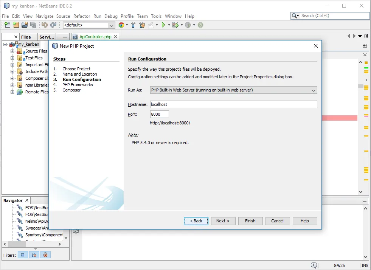
Task: Switch to the Services tab
Action: pyautogui.click(x=47, y=37)
